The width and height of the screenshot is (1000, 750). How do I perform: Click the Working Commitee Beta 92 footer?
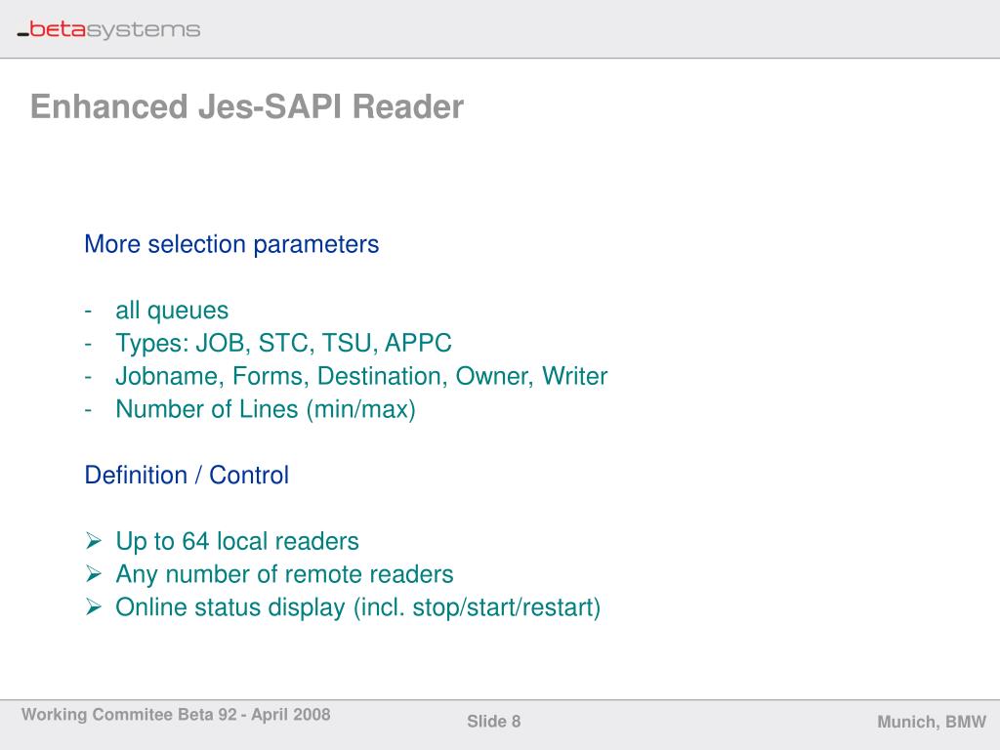pyautogui.click(x=176, y=715)
